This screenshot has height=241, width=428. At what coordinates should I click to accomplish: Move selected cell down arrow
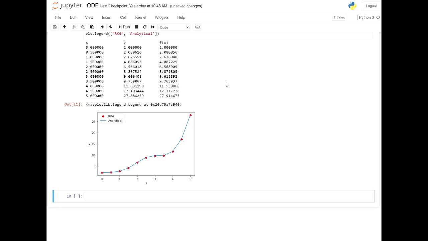[x=111, y=27]
